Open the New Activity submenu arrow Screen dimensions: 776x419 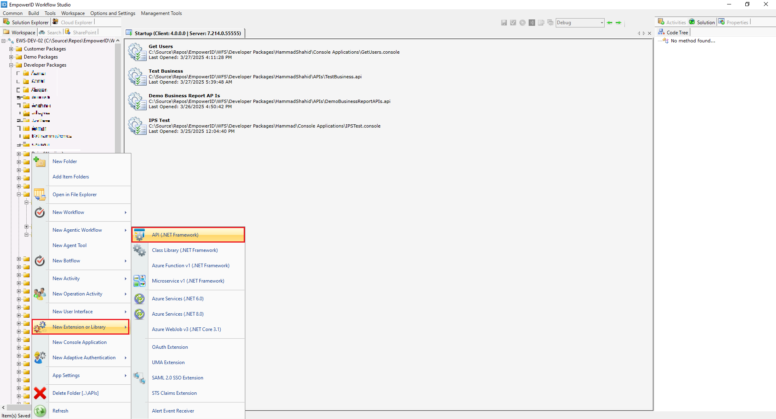(126, 279)
